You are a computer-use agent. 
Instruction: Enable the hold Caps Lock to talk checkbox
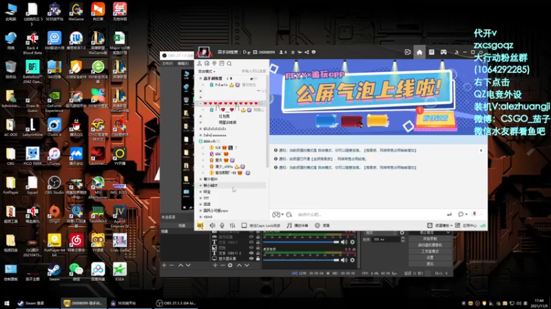tap(244, 226)
